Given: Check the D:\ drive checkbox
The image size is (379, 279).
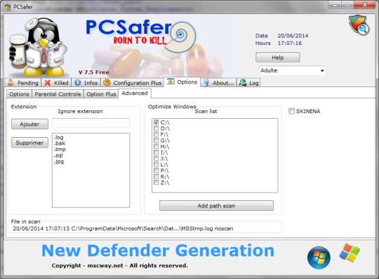Looking at the screenshot, I should (x=156, y=128).
